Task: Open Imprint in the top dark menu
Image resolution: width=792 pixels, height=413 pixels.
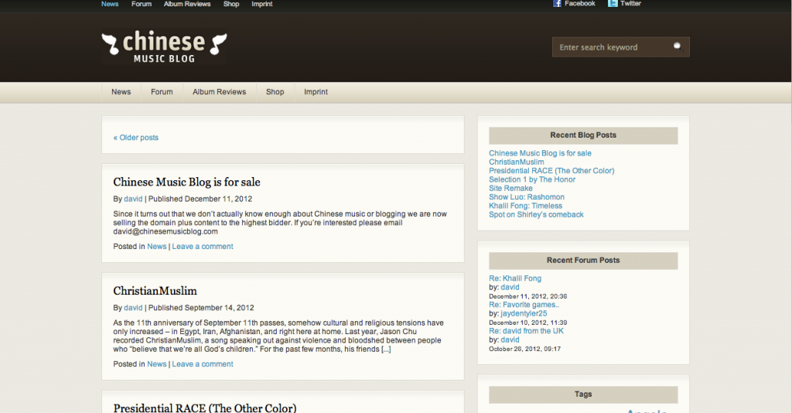Action: [261, 4]
